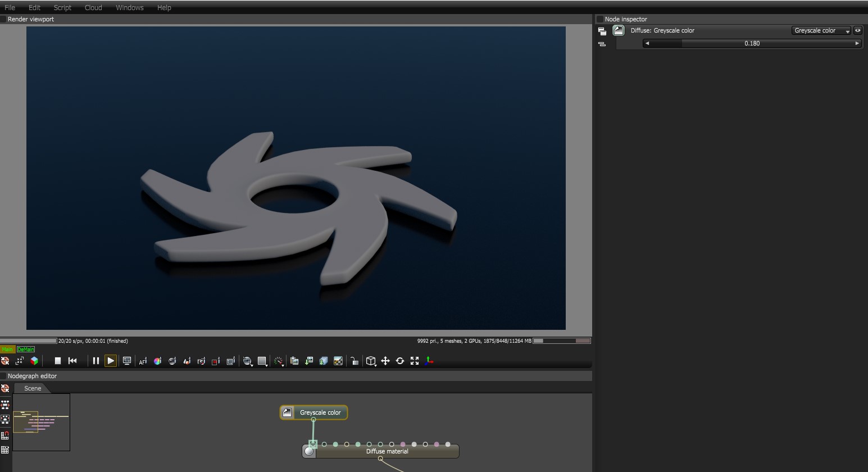Click the render progress bar
Image resolution: width=868 pixels, height=472 pixels.
pyautogui.click(x=29, y=341)
